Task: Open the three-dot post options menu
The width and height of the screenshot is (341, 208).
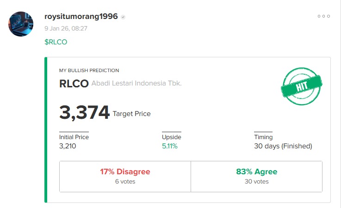Action: pyautogui.click(x=323, y=16)
